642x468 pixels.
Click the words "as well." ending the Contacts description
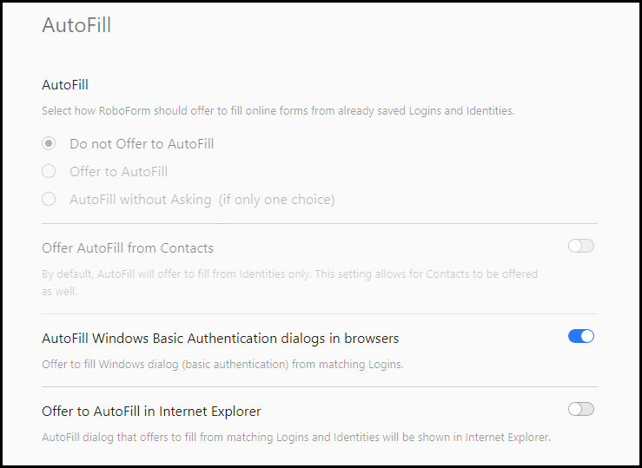(x=59, y=291)
